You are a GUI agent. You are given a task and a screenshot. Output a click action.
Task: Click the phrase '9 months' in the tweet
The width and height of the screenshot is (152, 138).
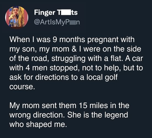69,40
